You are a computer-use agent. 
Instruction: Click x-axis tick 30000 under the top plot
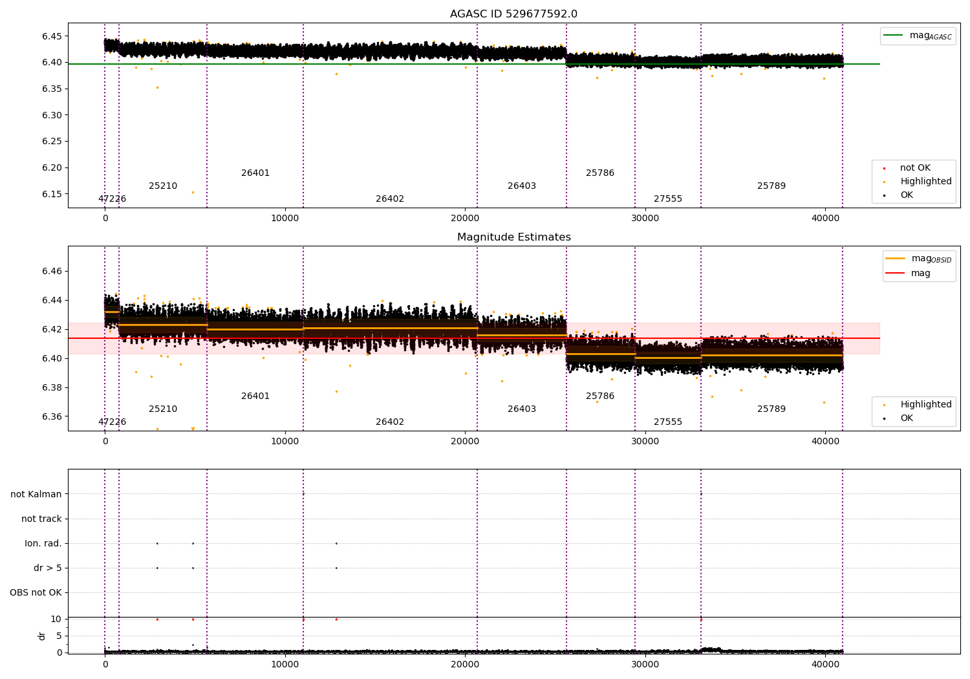pos(645,219)
